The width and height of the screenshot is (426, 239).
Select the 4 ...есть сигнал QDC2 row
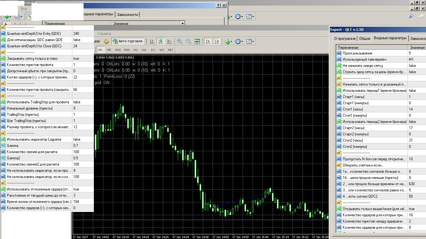coord(381,196)
